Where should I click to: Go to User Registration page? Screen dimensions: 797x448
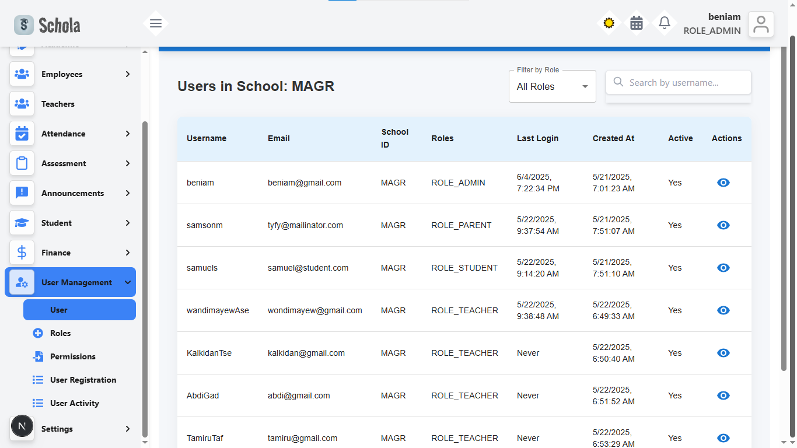pyautogui.click(x=83, y=380)
